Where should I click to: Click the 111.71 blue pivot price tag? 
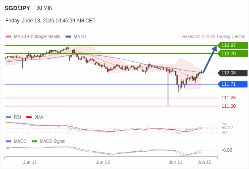coord(233,84)
